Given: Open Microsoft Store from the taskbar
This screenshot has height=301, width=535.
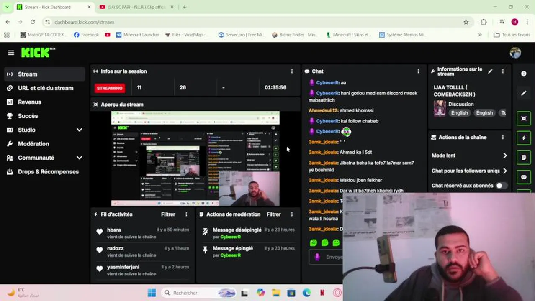Looking at the screenshot, I should pyautogui.click(x=291, y=293).
